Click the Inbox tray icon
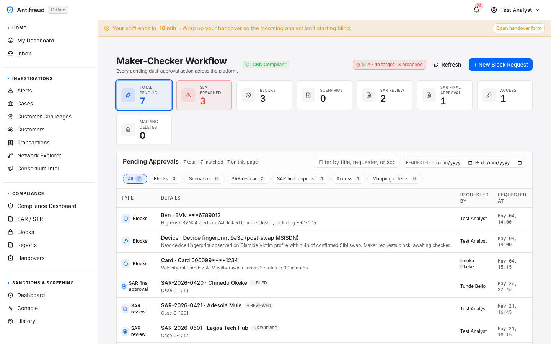The height and width of the screenshot is (344, 551). click(11, 54)
